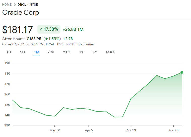Click the +26.83 1M change value
Screen dimensions: 191x137
click(73, 29)
